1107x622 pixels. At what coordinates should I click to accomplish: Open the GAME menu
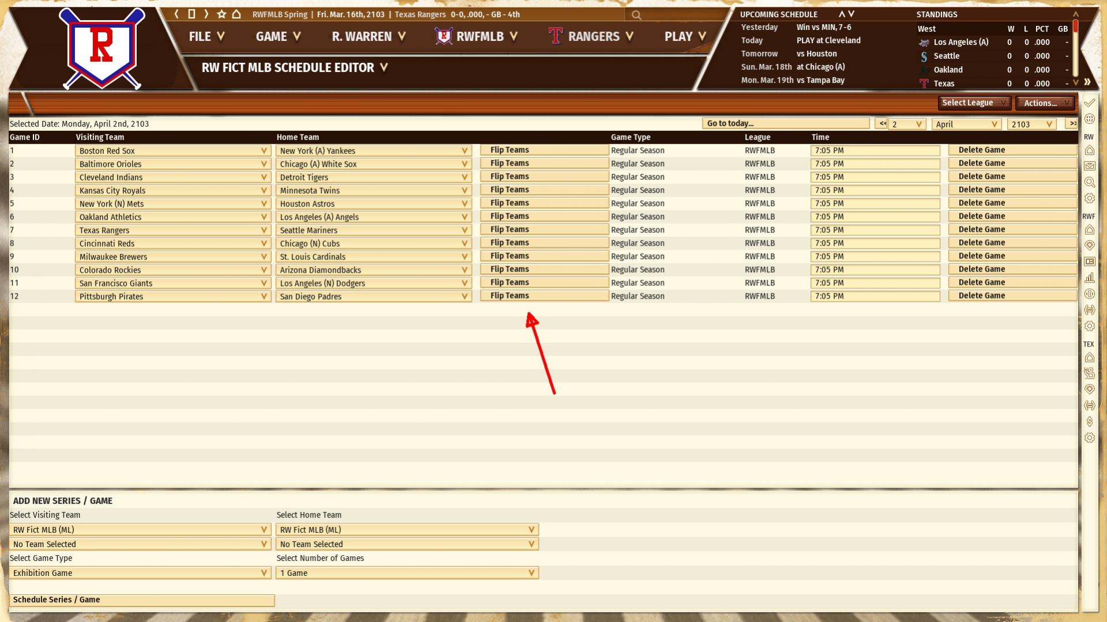click(x=278, y=36)
